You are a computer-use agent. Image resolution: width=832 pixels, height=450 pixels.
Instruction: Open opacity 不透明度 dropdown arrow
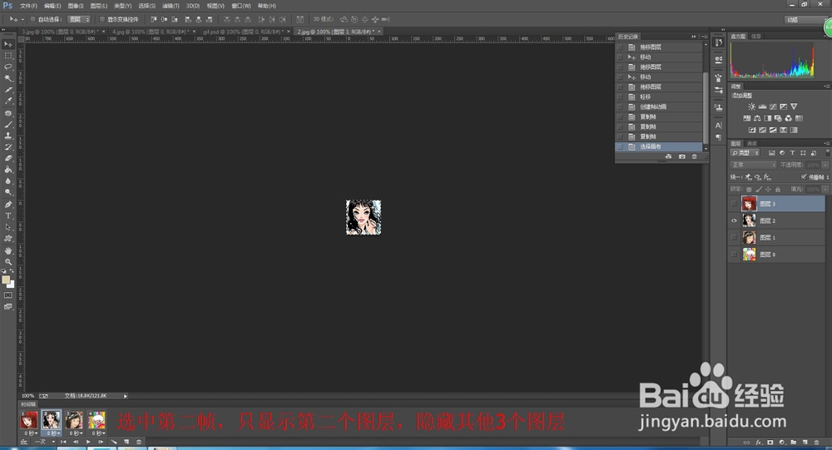click(825, 165)
